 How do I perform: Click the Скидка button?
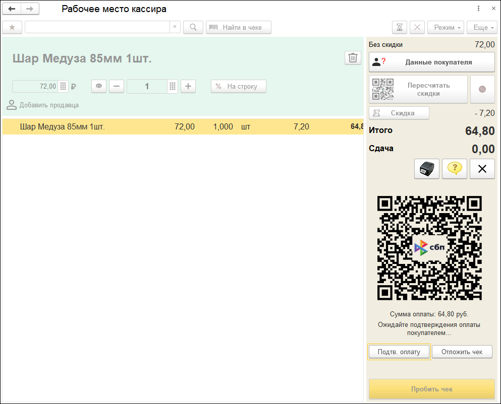click(399, 113)
